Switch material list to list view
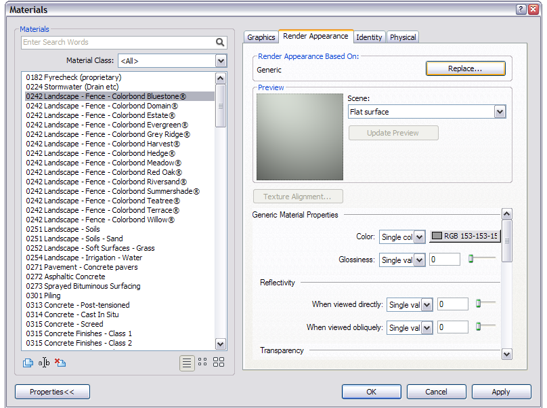547x408 pixels. click(187, 363)
